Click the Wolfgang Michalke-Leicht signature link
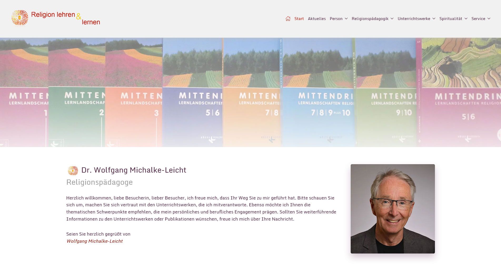This screenshot has height=268, width=501. point(95,241)
